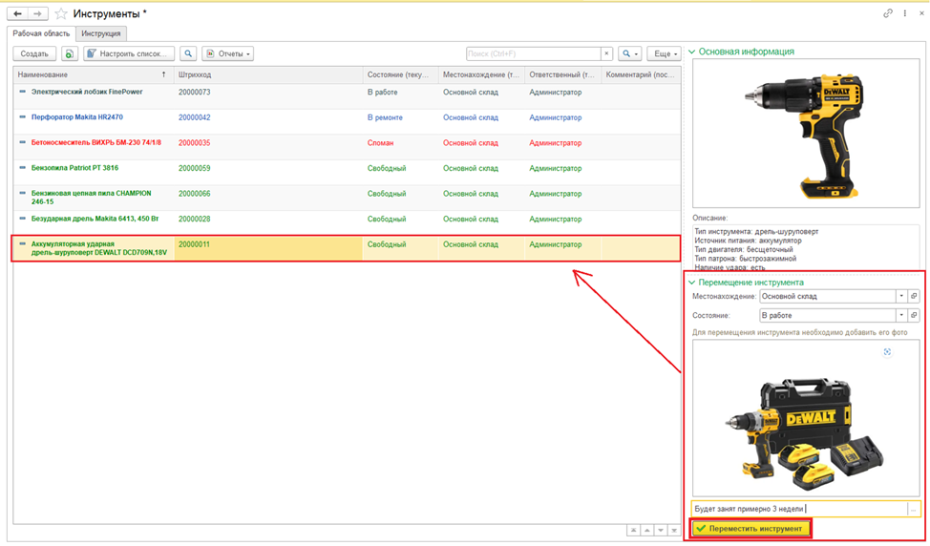Click the open icon beside Состояние field
The height and width of the screenshot is (546, 930).
914,315
